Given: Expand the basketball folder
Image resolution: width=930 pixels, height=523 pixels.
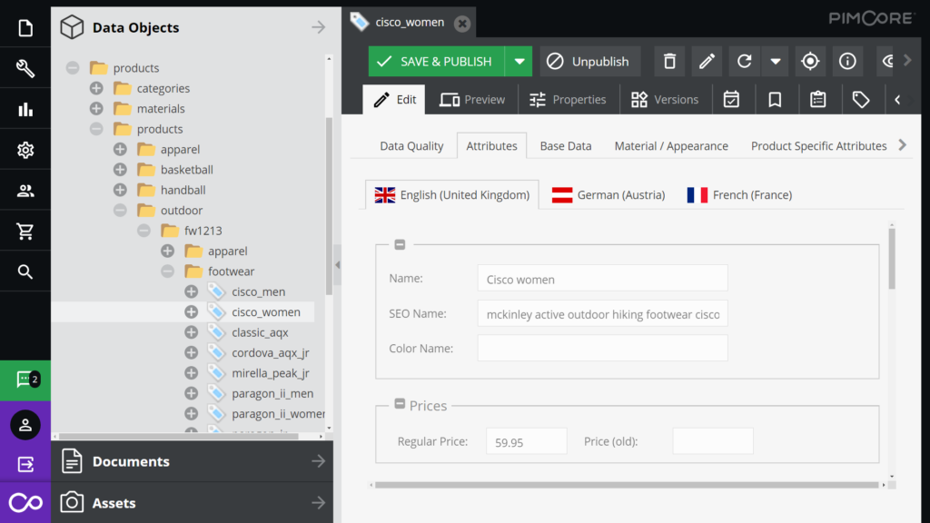Looking at the screenshot, I should coord(120,170).
